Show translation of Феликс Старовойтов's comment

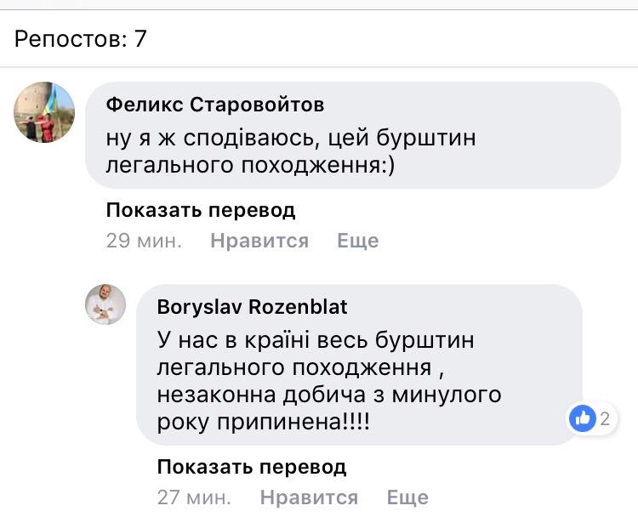point(201,210)
